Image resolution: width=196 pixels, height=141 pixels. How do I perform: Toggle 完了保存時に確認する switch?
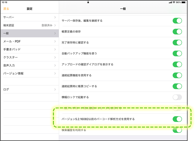point(177,43)
